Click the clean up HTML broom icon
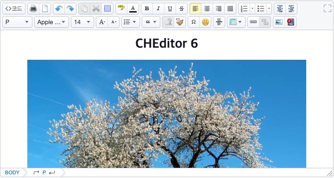Image resolution: width=334 pixels, height=178 pixels. tap(180, 22)
